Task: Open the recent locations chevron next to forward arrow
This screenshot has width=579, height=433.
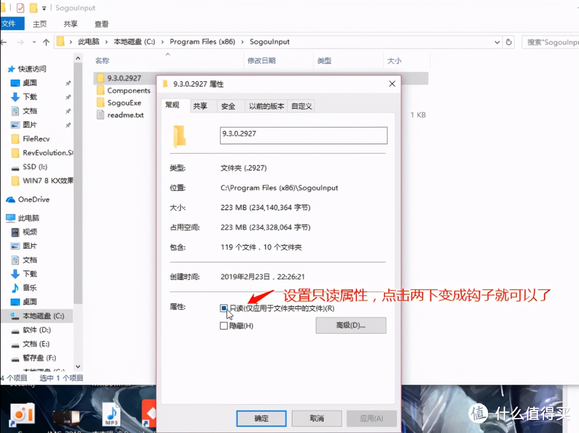Action: pos(34,42)
